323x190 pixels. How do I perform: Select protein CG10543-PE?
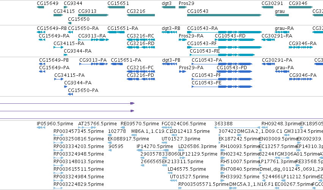point(222,87)
